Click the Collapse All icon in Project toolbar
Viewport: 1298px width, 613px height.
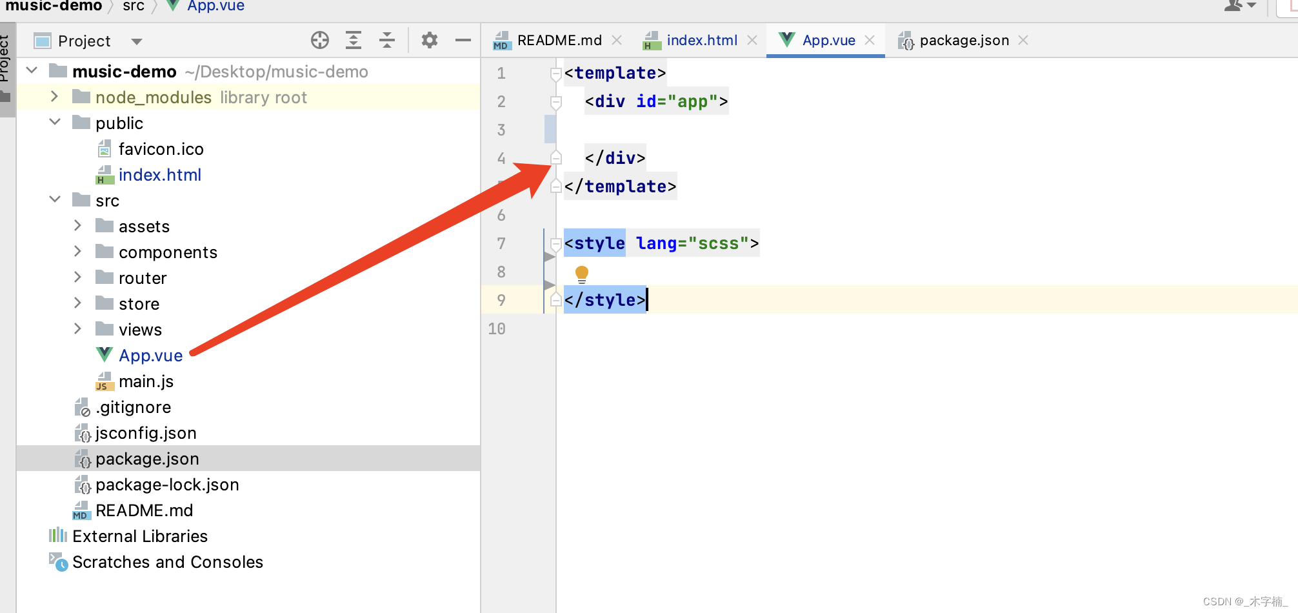[387, 41]
